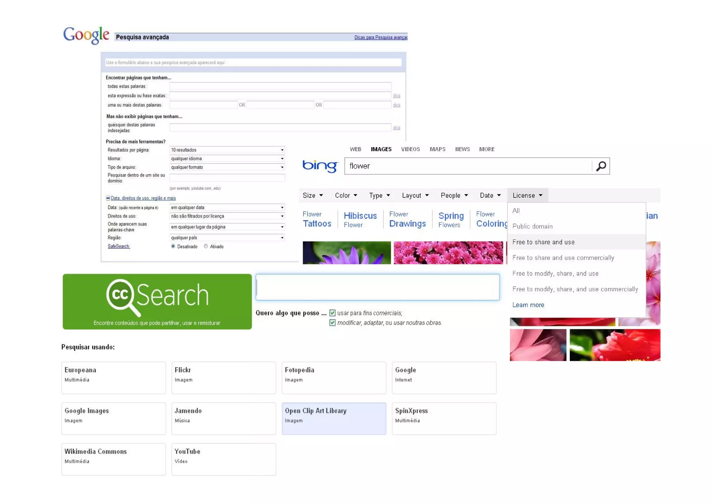Uncheck usar para fins comerciais checkbox
The image size is (712, 503).
coord(332,313)
